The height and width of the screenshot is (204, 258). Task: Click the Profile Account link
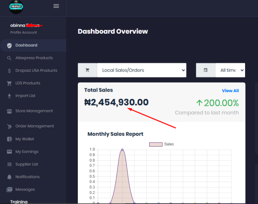[x=24, y=32]
